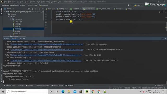The height and width of the screenshot is (94, 167).
Task: Open Windows notification center
Action: [x=163, y=92]
